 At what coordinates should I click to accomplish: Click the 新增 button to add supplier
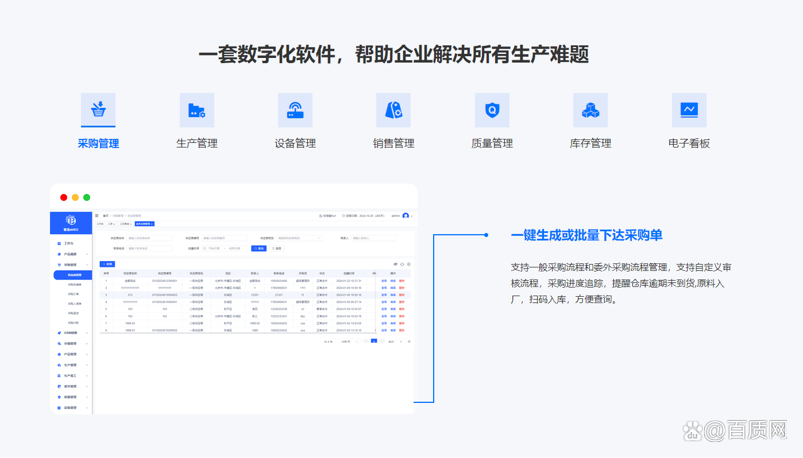107,264
